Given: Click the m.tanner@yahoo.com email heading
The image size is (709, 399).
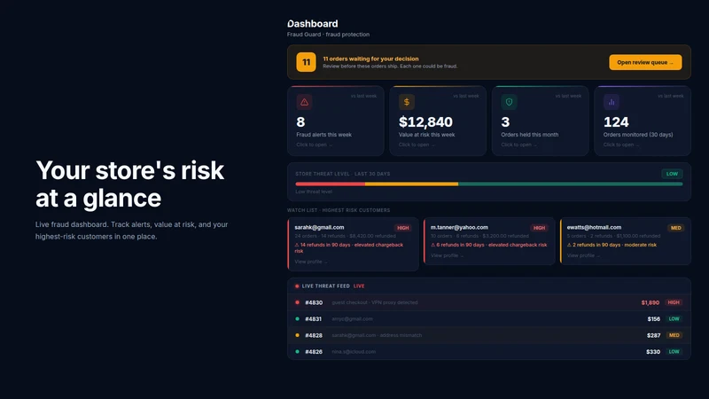Looking at the screenshot, I should coord(459,228).
